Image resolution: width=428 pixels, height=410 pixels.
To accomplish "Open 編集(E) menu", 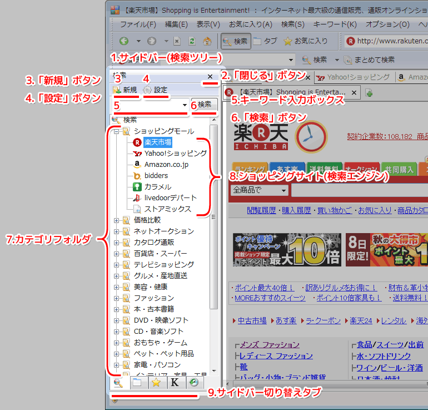I will pyautogui.click(x=176, y=24).
